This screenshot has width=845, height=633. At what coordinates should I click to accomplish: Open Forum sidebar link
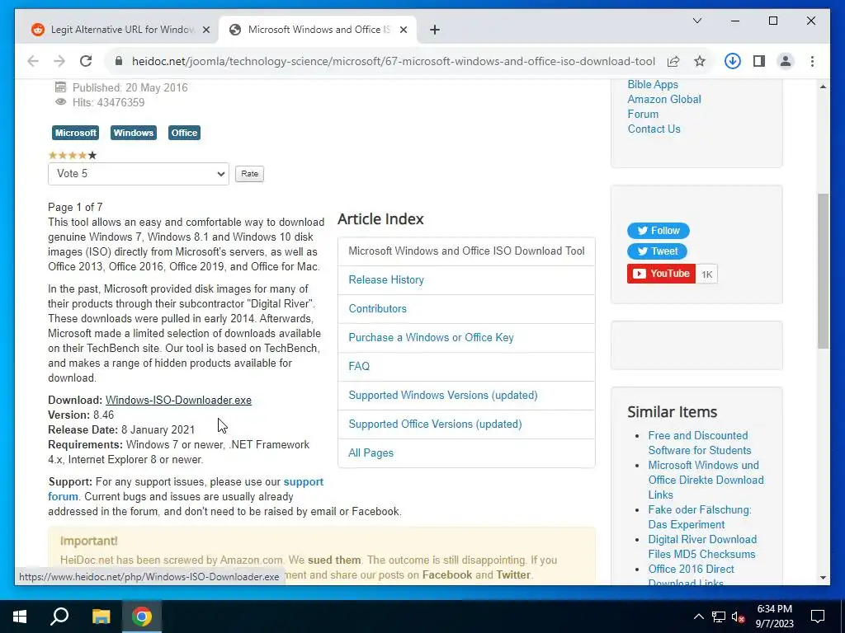[643, 114]
